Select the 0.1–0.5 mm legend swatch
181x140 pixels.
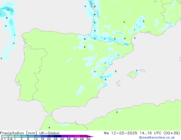coord(5,136)
